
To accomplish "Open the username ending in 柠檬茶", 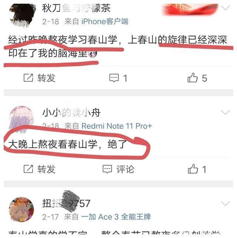I will pos(76,8).
